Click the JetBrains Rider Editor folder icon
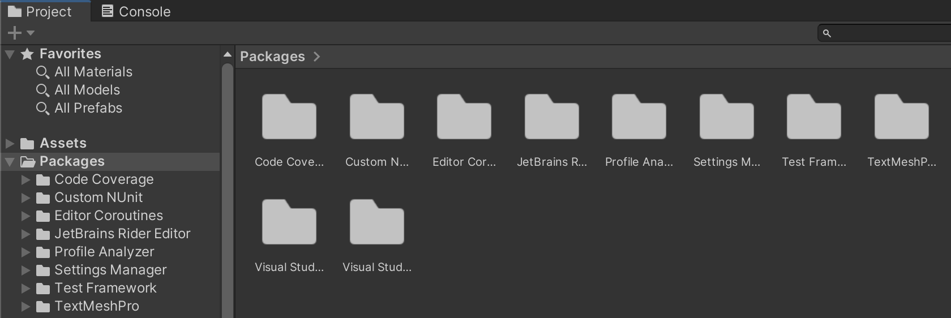This screenshot has height=318, width=951. tap(43, 234)
